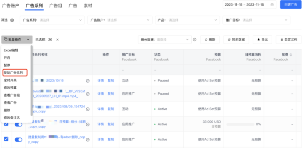The image size is (303, 148).
Task: Open the filter settings gear icon
Action: coord(12,20)
